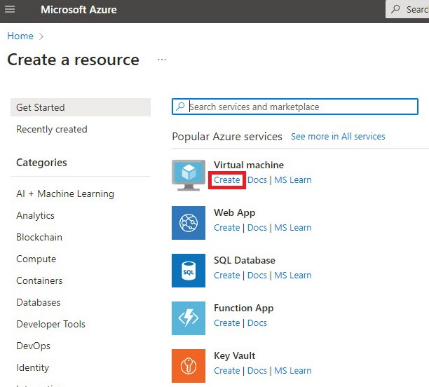Open Docs for Virtual machine
Image resolution: width=429 pixels, height=387 pixels.
257,179
